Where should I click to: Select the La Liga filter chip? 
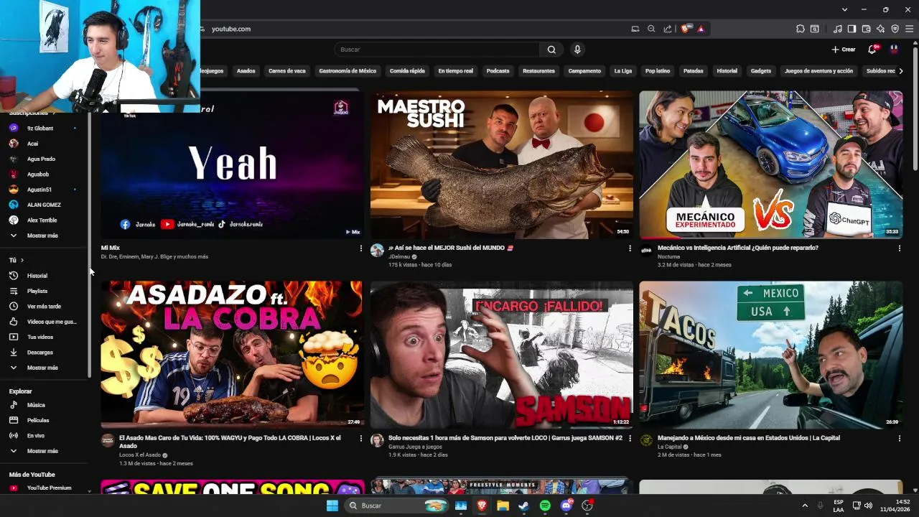point(623,71)
